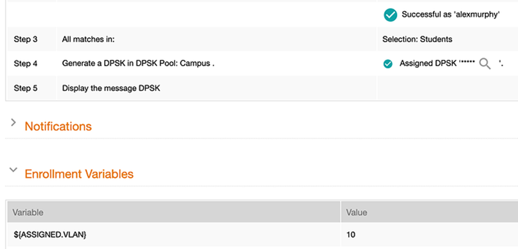Select the Step 4 row label
Screen dimensions: 518x249
[26, 64]
